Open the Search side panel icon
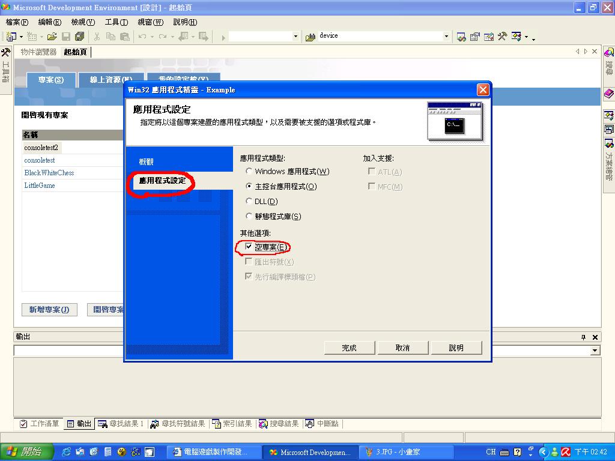The height and width of the screenshot is (461, 615). tap(609, 53)
